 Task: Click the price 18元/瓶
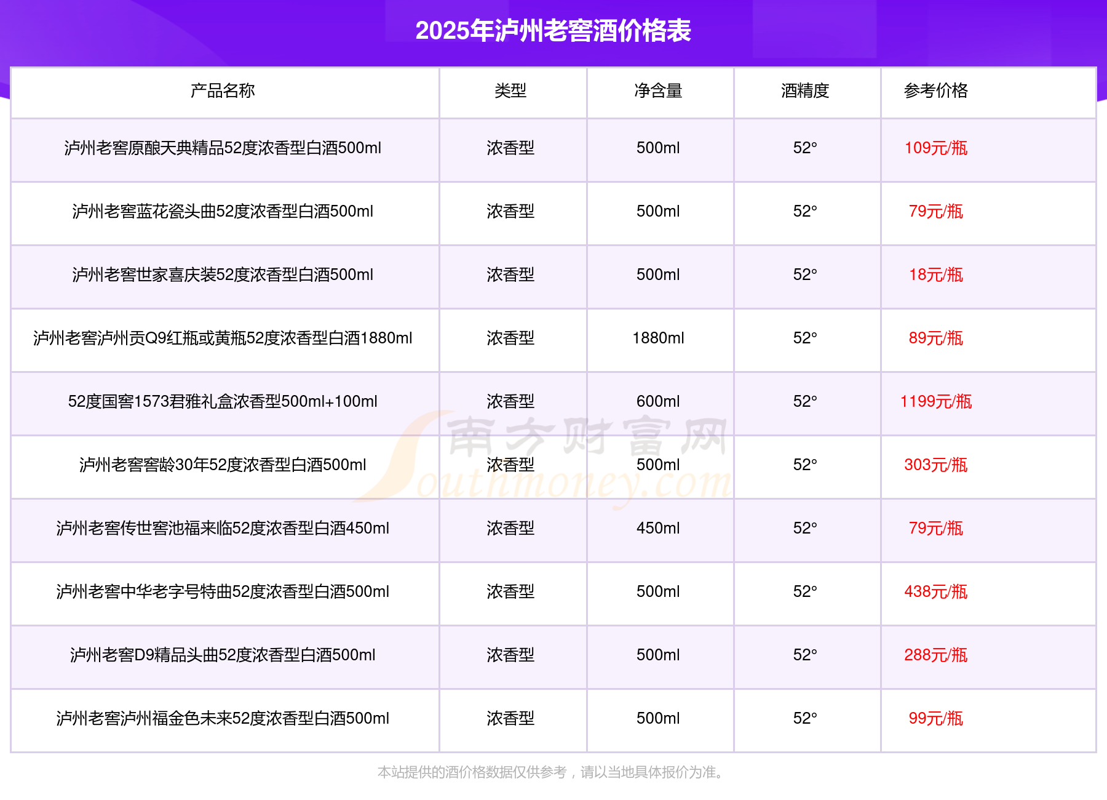point(935,274)
